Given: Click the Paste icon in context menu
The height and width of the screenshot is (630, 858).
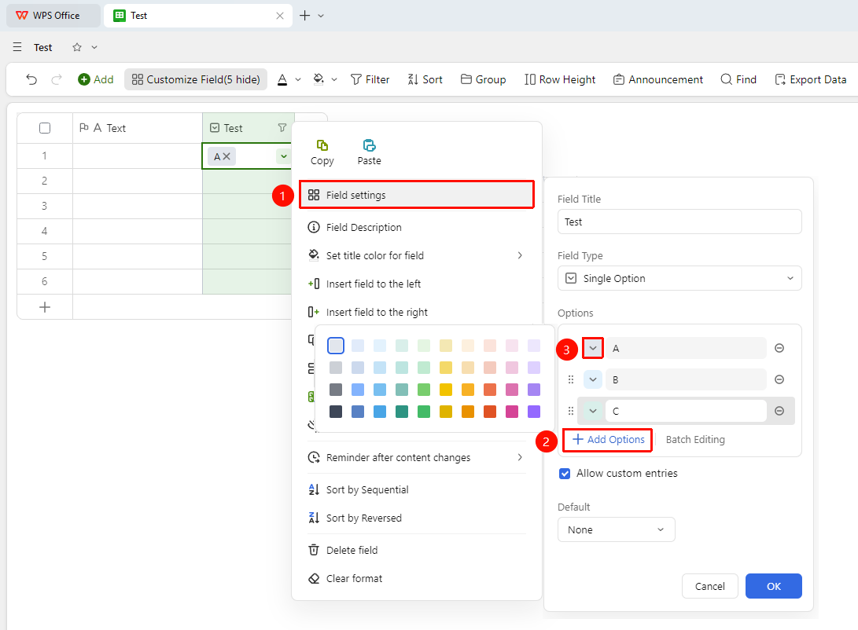Looking at the screenshot, I should [370, 145].
